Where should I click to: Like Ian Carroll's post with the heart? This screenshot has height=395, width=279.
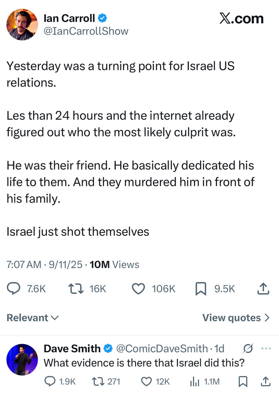coord(138,289)
